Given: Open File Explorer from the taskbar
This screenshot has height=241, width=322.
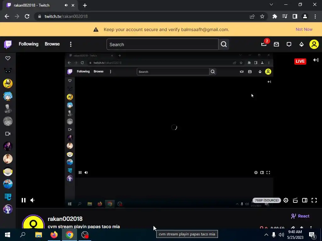Looking at the screenshot, I should pyautogui.click(x=38, y=235).
